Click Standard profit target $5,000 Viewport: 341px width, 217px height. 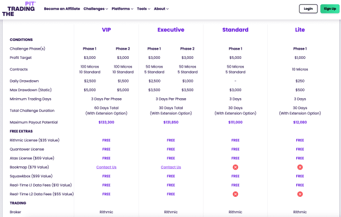coord(235,58)
